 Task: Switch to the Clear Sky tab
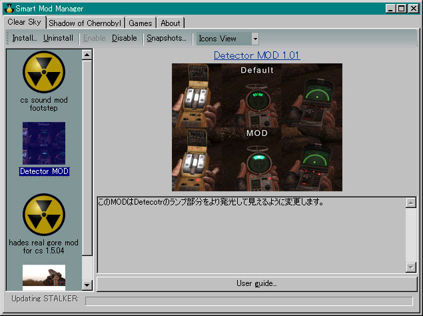[x=24, y=22]
